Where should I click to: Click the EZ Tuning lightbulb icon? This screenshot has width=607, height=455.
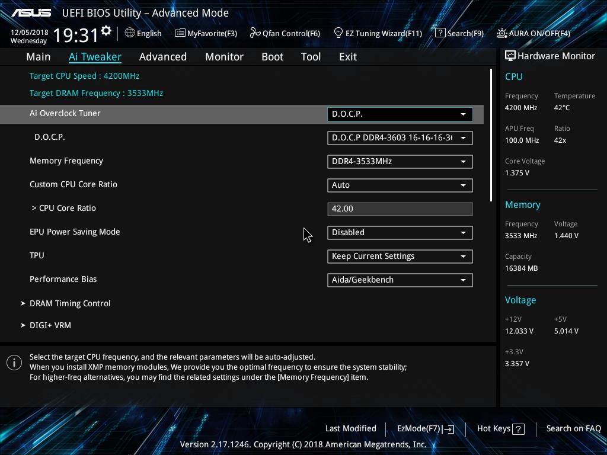point(338,33)
